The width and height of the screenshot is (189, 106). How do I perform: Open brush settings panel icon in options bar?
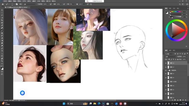(x=17, y=4)
